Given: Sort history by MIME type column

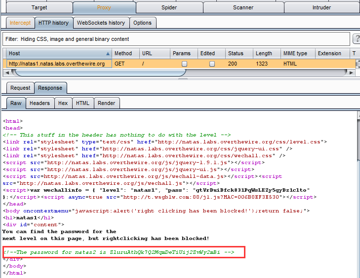Looking at the screenshot, I should (295, 53).
